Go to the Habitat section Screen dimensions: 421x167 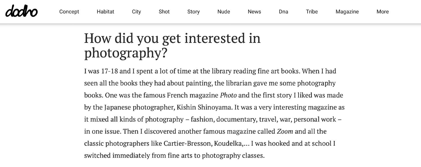(x=106, y=12)
